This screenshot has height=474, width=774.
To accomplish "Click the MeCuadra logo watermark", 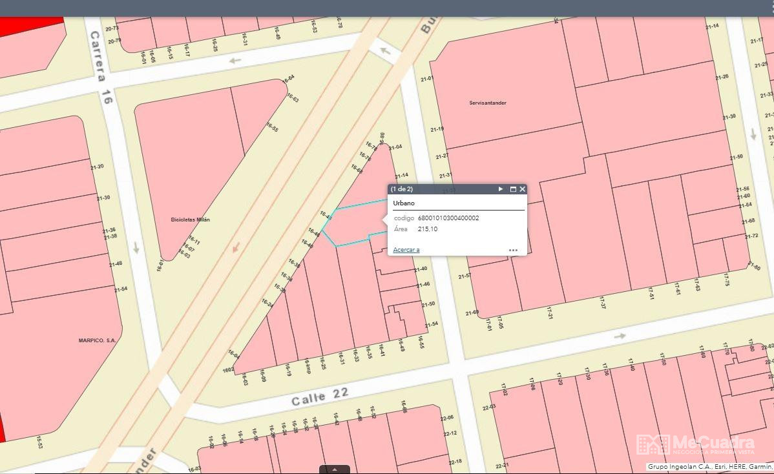I will point(695,444).
